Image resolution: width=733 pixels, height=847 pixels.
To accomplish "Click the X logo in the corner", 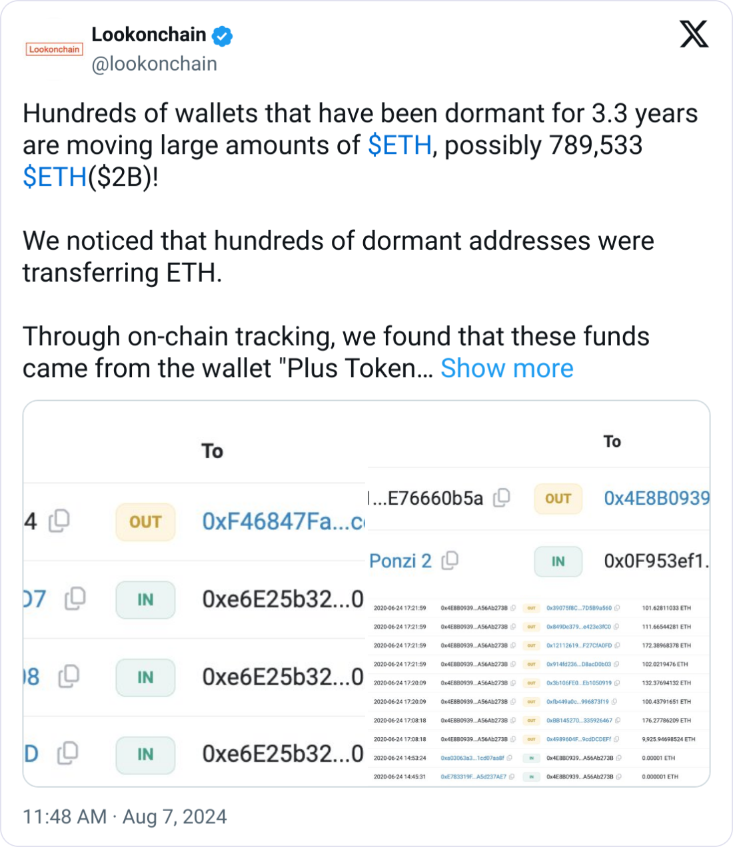I will 694,34.
